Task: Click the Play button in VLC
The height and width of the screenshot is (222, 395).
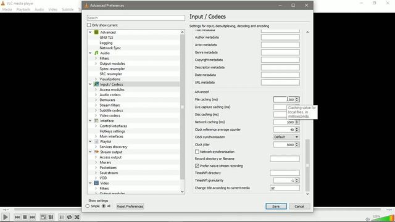Action: [6, 217]
